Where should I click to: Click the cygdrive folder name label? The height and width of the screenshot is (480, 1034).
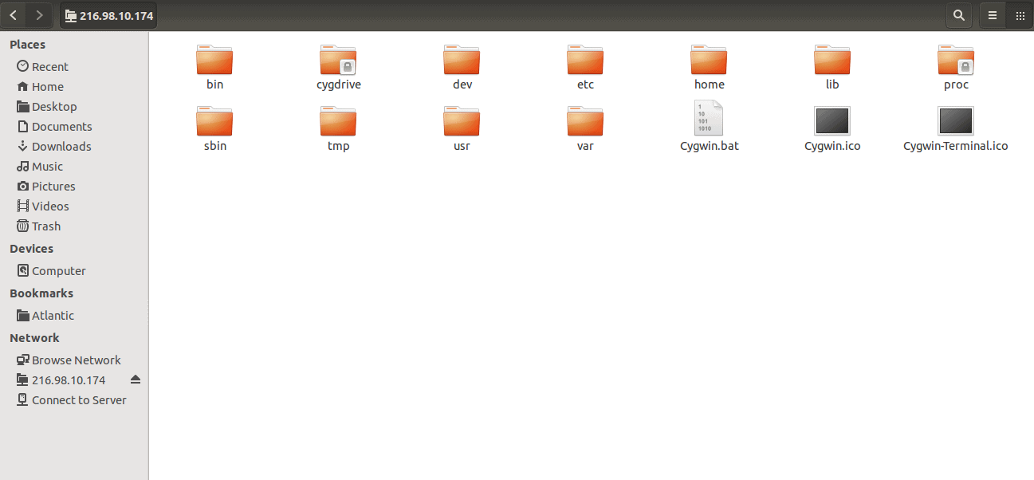pos(339,85)
